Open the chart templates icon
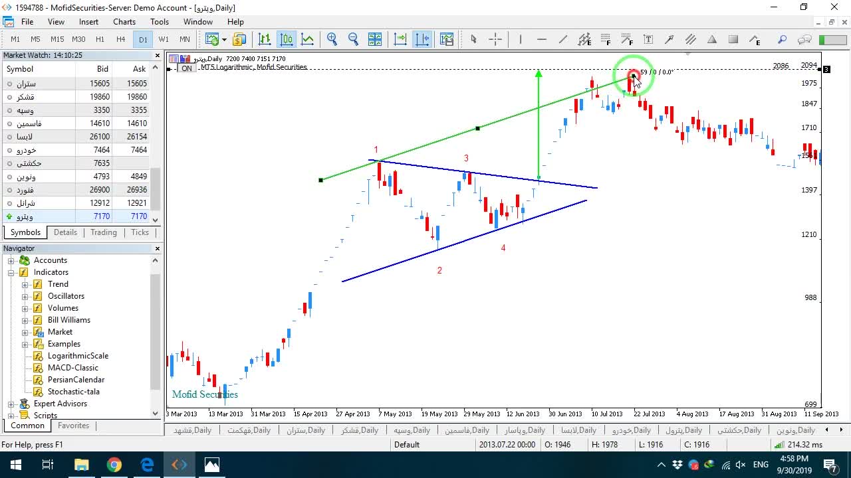 447,39
